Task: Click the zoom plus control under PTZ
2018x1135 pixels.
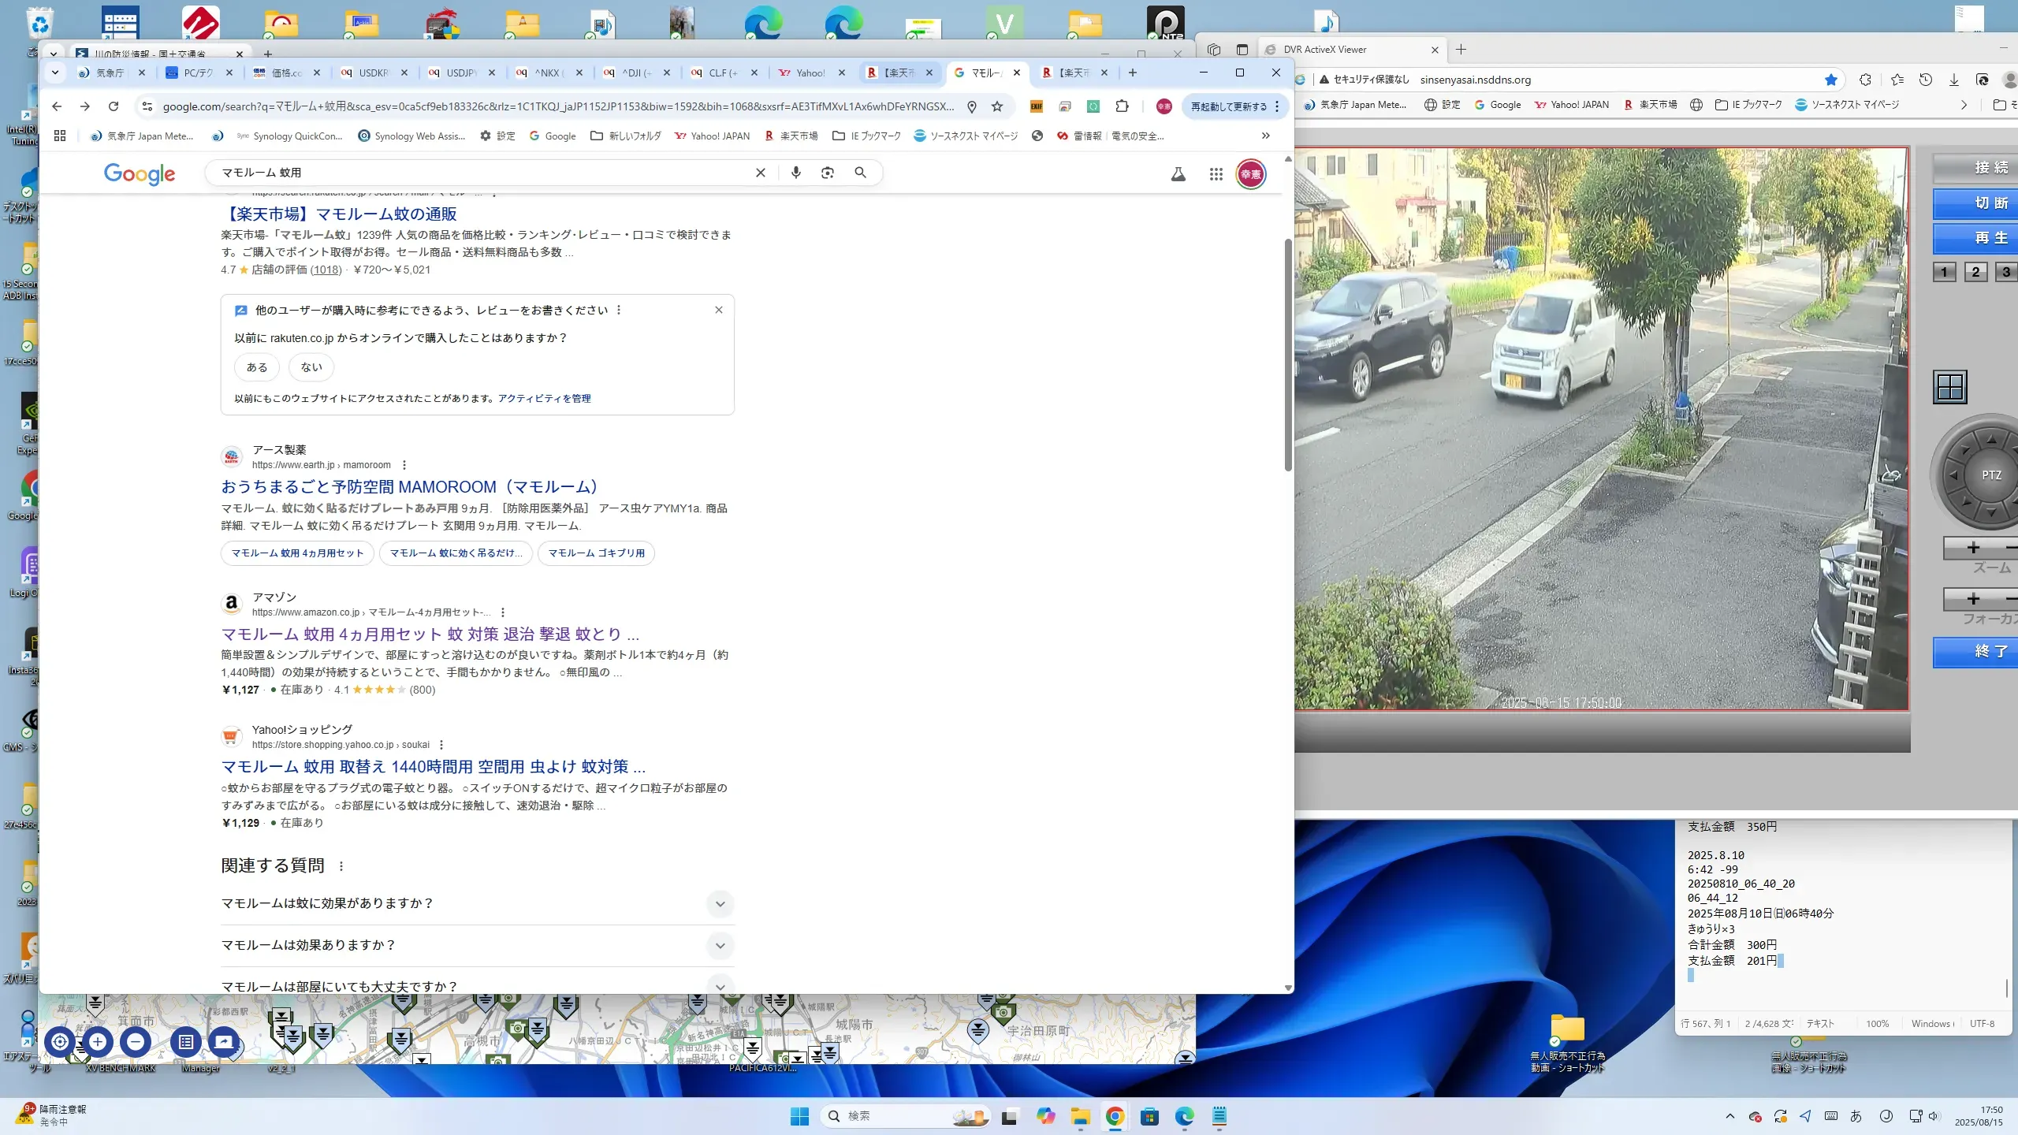Action: [x=1973, y=548]
